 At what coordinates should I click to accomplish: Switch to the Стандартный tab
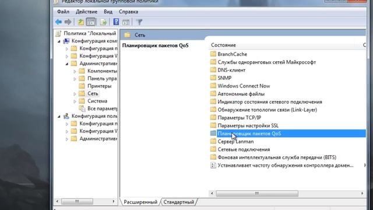(x=179, y=202)
